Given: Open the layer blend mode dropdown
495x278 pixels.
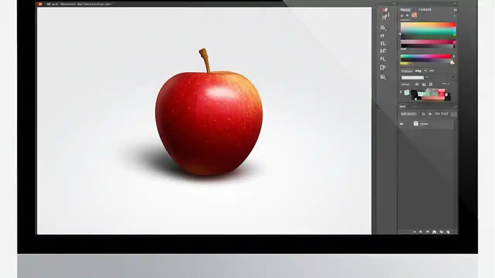Looking at the screenshot, I should coord(413,77).
